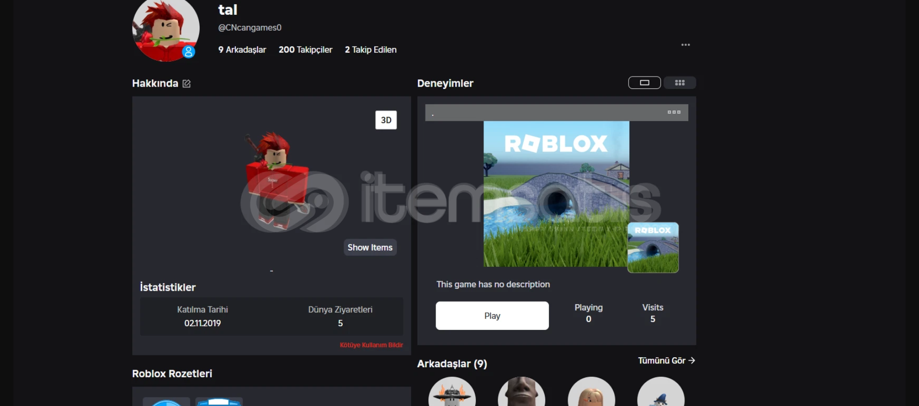919x406 pixels.
Task: Click the blue presence badge on avatar
Action: pos(189,52)
